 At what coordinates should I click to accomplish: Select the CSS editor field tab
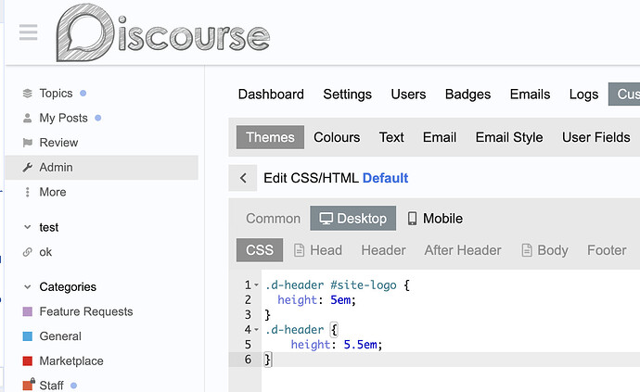pyautogui.click(x=260, y=250)
